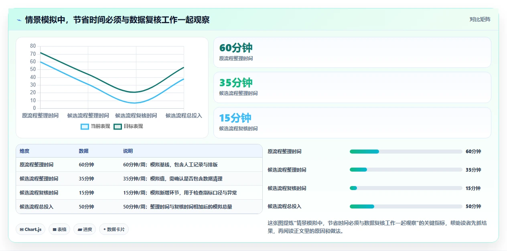The image size is (507, 251).
Task: Click the chart x-axis label 原流程整理时间
Action: coord(40,115)
